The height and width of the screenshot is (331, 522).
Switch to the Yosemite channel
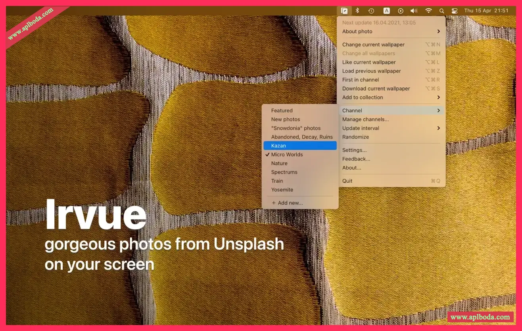click(x=300, y=190)
